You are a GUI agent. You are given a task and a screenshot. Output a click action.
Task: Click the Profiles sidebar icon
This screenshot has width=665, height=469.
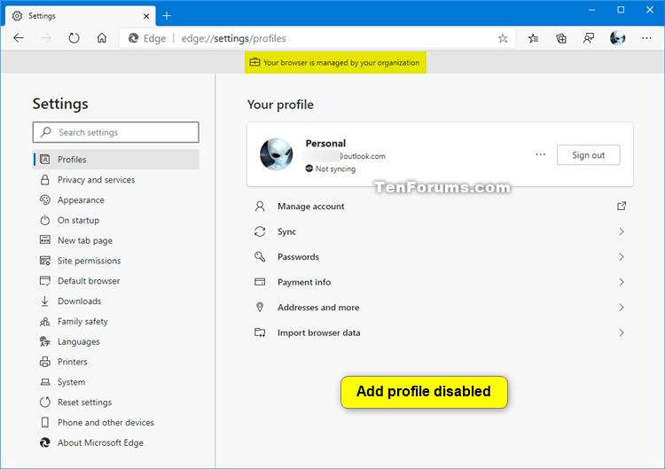(x=44, y=160)
